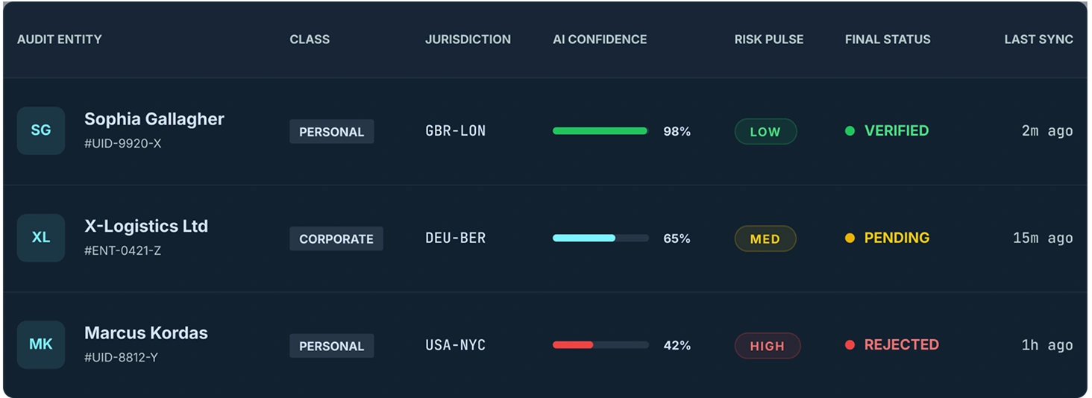Sort by the AI Confidence column header

600,40
